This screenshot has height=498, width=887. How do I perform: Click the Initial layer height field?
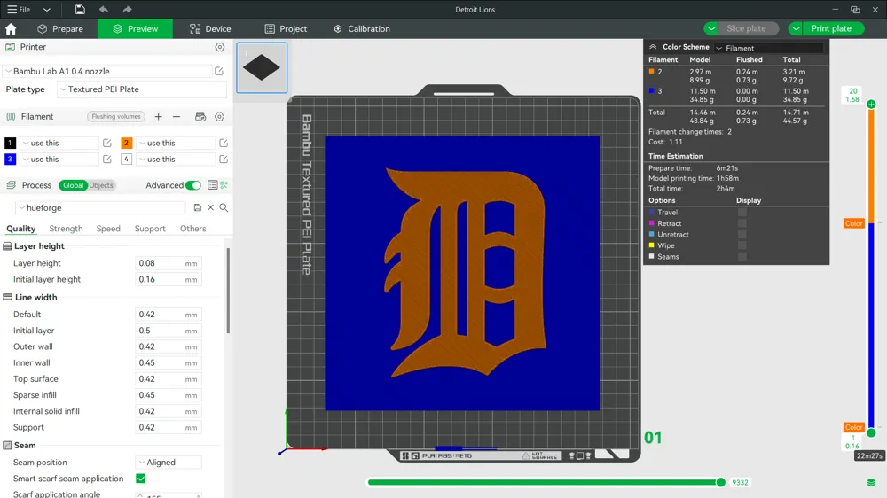tap(168, 279)
